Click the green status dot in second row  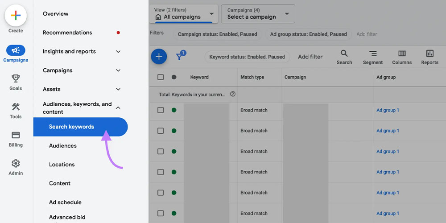click(174, 131)
